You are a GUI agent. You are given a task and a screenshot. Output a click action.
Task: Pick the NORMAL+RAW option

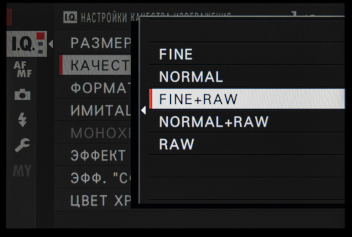click(x=214, y=122)
